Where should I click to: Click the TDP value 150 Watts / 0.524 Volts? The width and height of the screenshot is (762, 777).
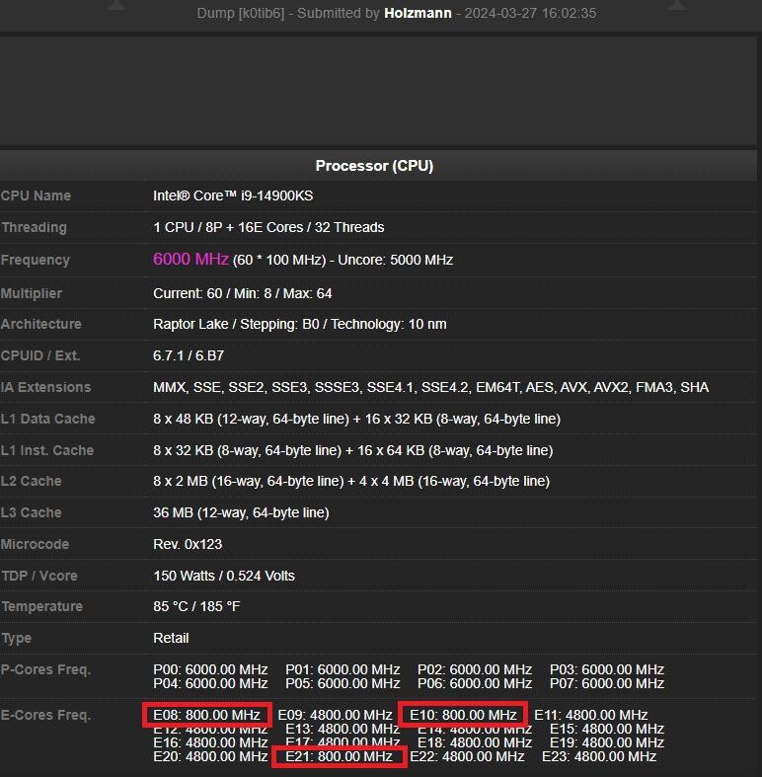(x=224, y=576)
